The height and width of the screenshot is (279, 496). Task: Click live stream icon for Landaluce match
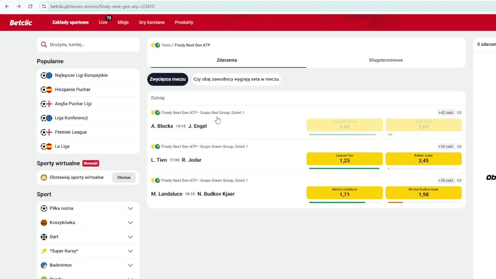click(x=459, y=180)
